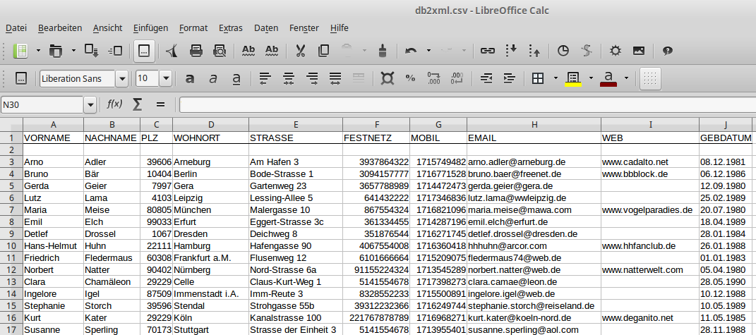Viewport: 756px width, 335px height.
Task: Select column H header
Action: click(x=534, y=124)
